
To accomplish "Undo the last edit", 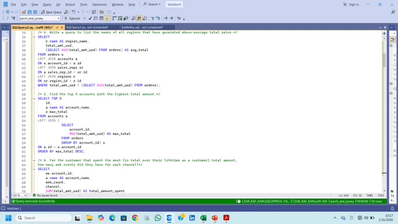I will click(x=74, y=12).
